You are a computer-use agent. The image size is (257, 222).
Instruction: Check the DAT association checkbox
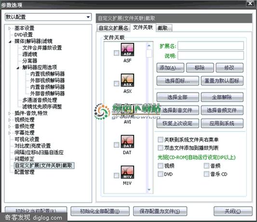(x=116, y=145)
